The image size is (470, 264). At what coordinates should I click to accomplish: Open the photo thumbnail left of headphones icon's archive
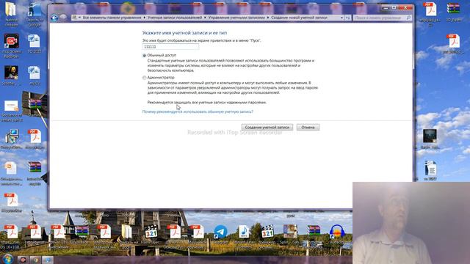[x=290, y=232]
